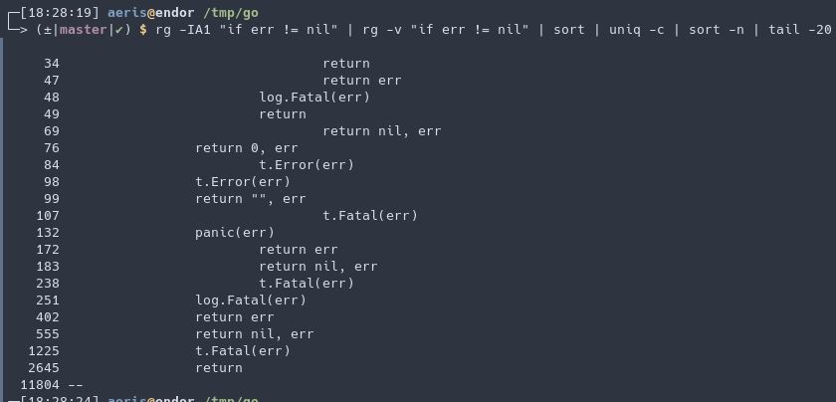Image resolution: width=836 pixels, height=402 pixels.
Task: Click the dollar sign prompt symbol
Action: point(143,30)
